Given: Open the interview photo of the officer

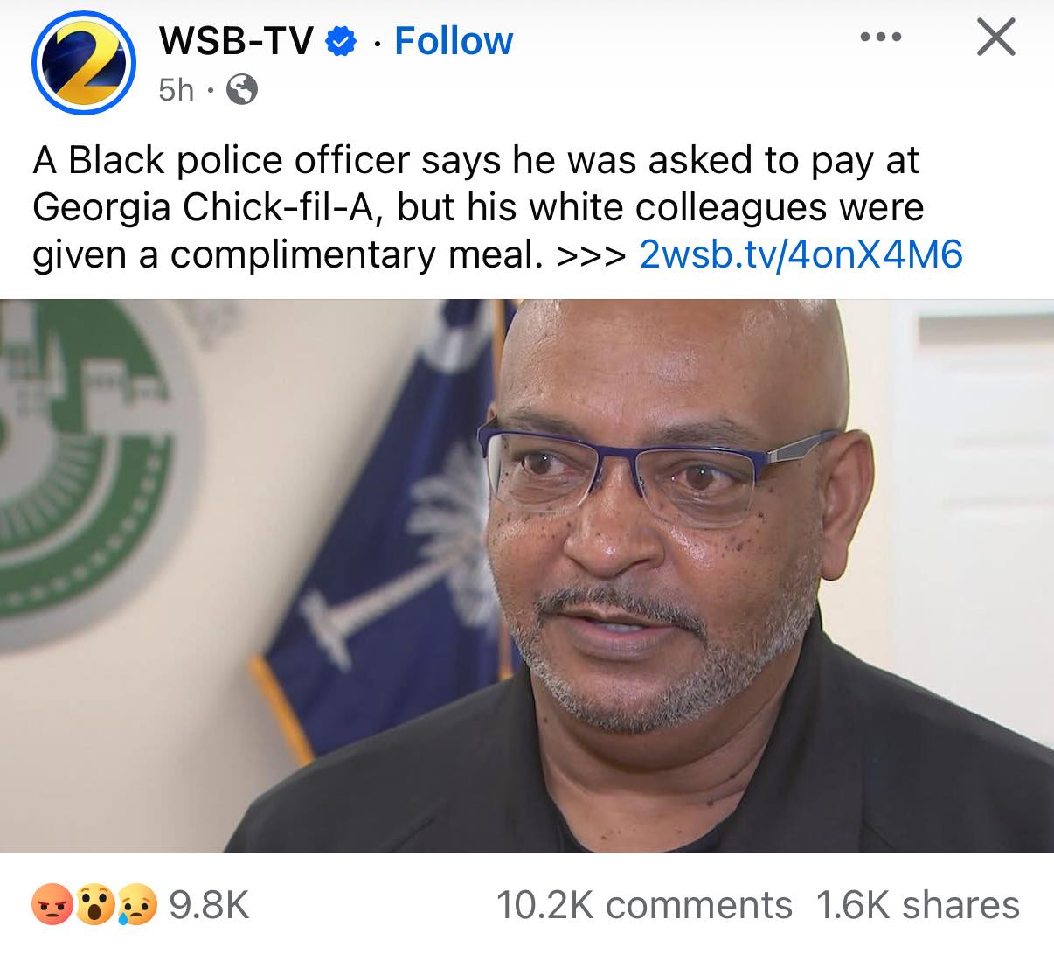Looking at the screenshot, I should coord(527,575).
